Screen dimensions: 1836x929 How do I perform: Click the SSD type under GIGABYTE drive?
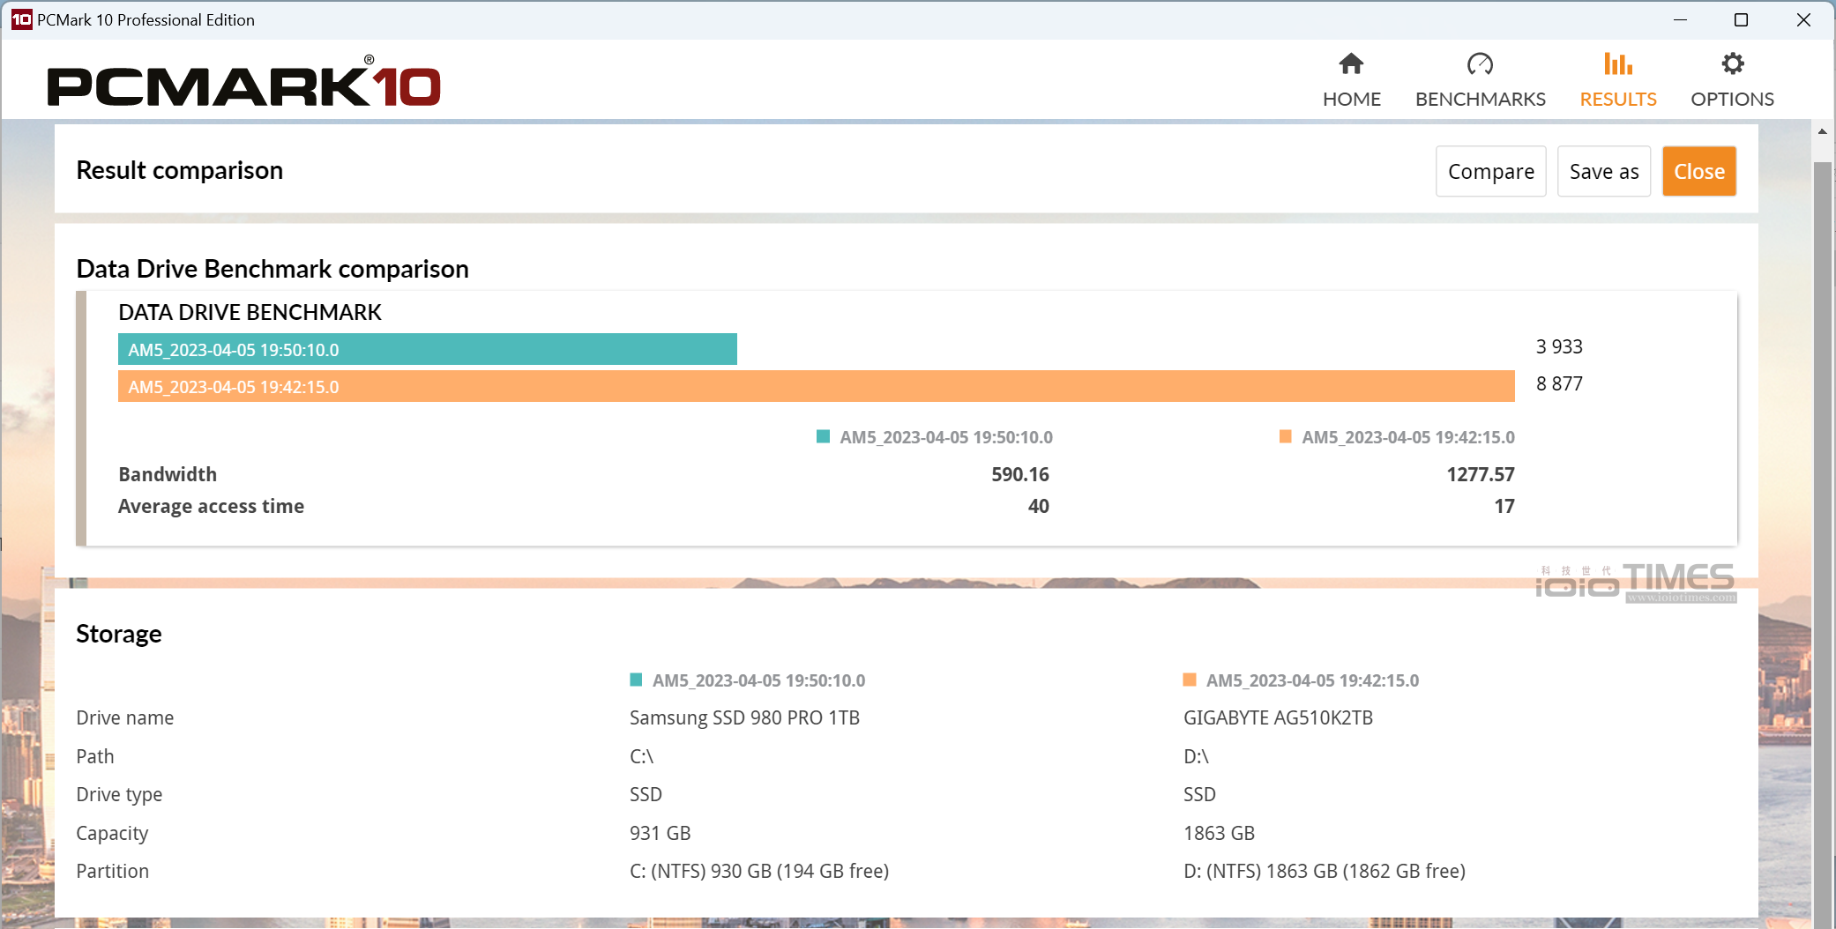(x=1199, y=794)
